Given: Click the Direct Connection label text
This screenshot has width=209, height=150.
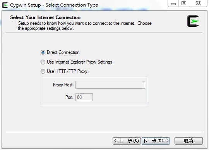Looking at the screenshot, I should pyautogui.click(x=63, y=52).
